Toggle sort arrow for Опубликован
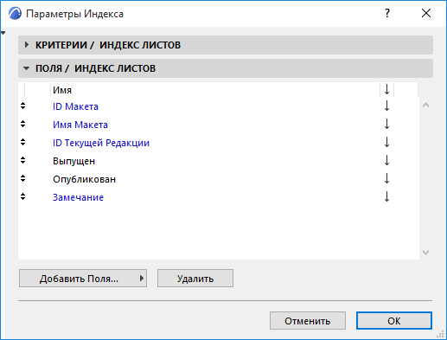 point(386,178)
